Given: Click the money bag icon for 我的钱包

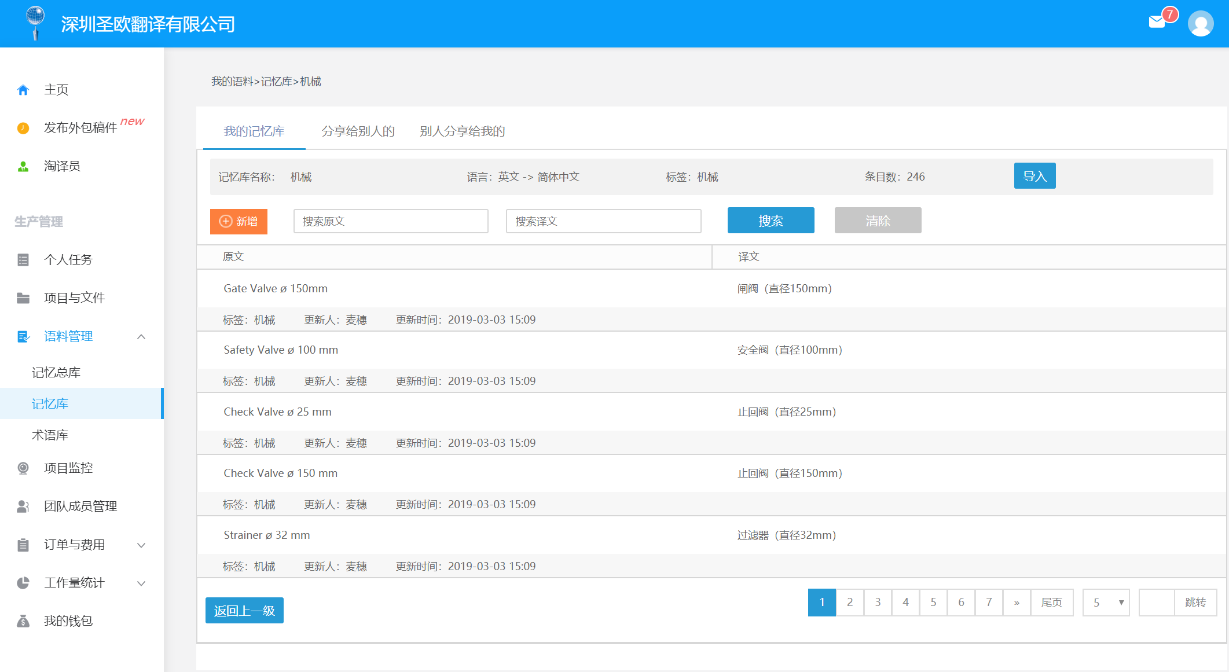Looking at the screenshot, I should click(23, 621).
